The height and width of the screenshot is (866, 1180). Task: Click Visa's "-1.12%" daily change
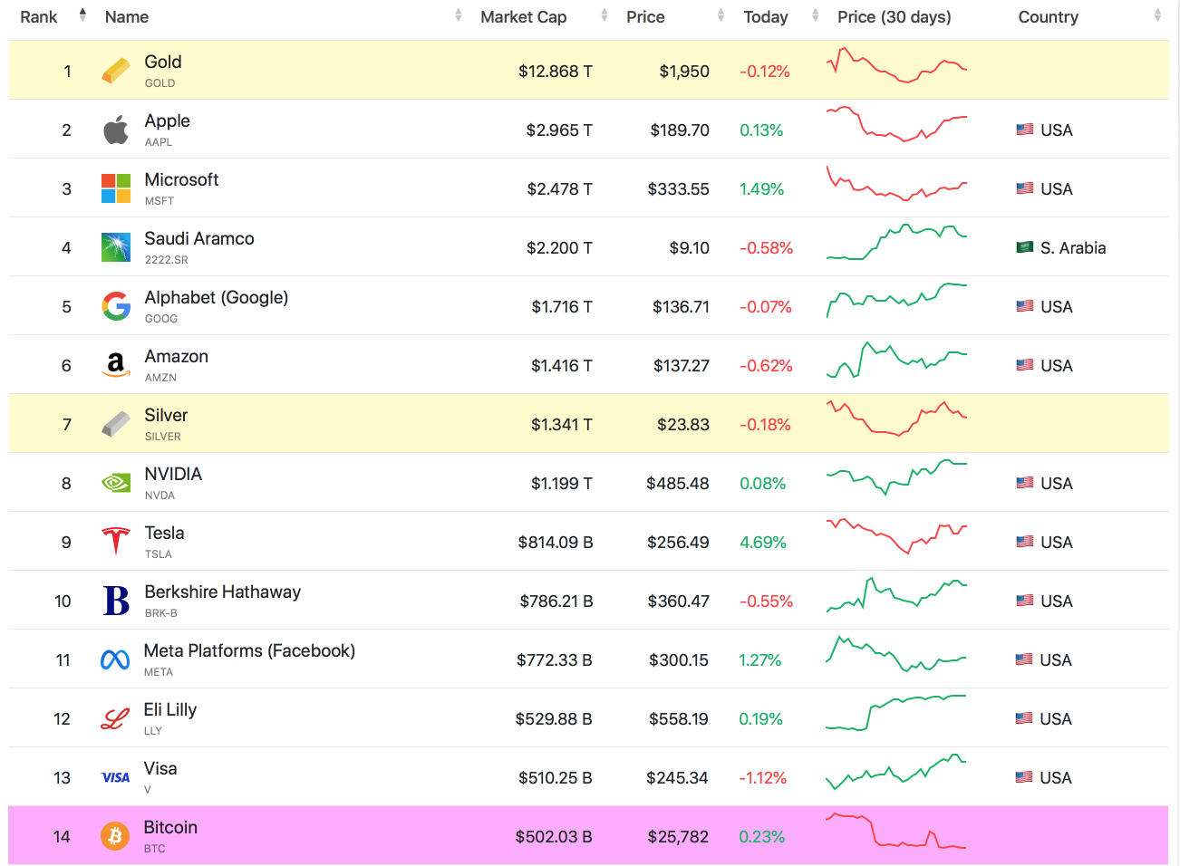[763, 777]
